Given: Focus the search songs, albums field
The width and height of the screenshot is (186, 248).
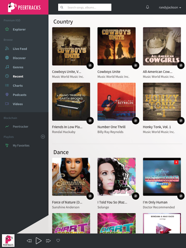Looking at the screenshot, I should pos(85,7).
